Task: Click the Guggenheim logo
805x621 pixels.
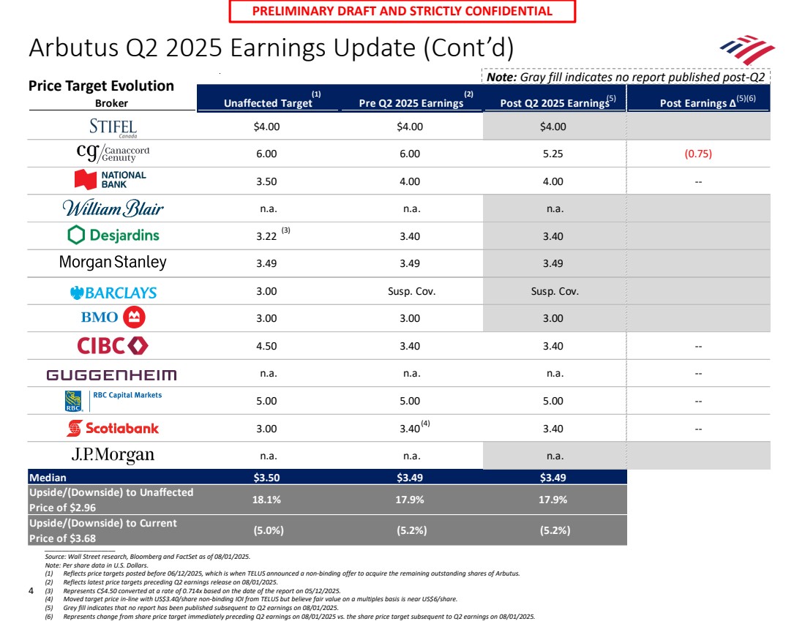Action: click(111, 375)
